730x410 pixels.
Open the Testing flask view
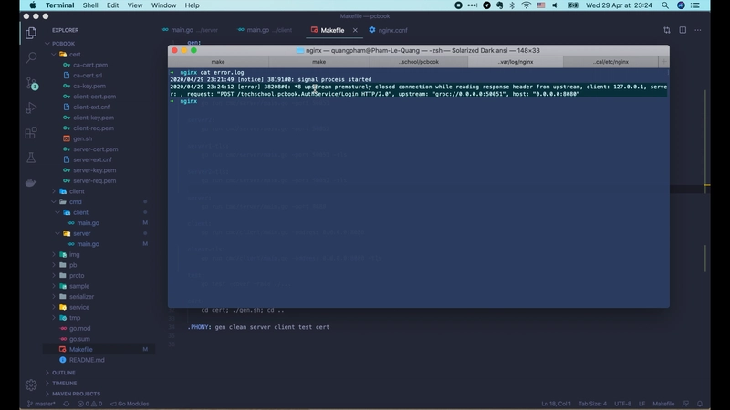tap(31, 158)
